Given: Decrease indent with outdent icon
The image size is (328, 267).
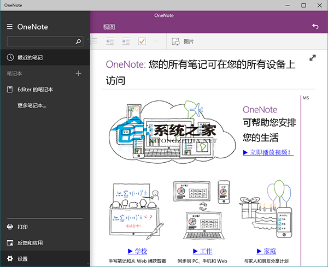Looking at the screenshot, I should [x=110, y=41].
